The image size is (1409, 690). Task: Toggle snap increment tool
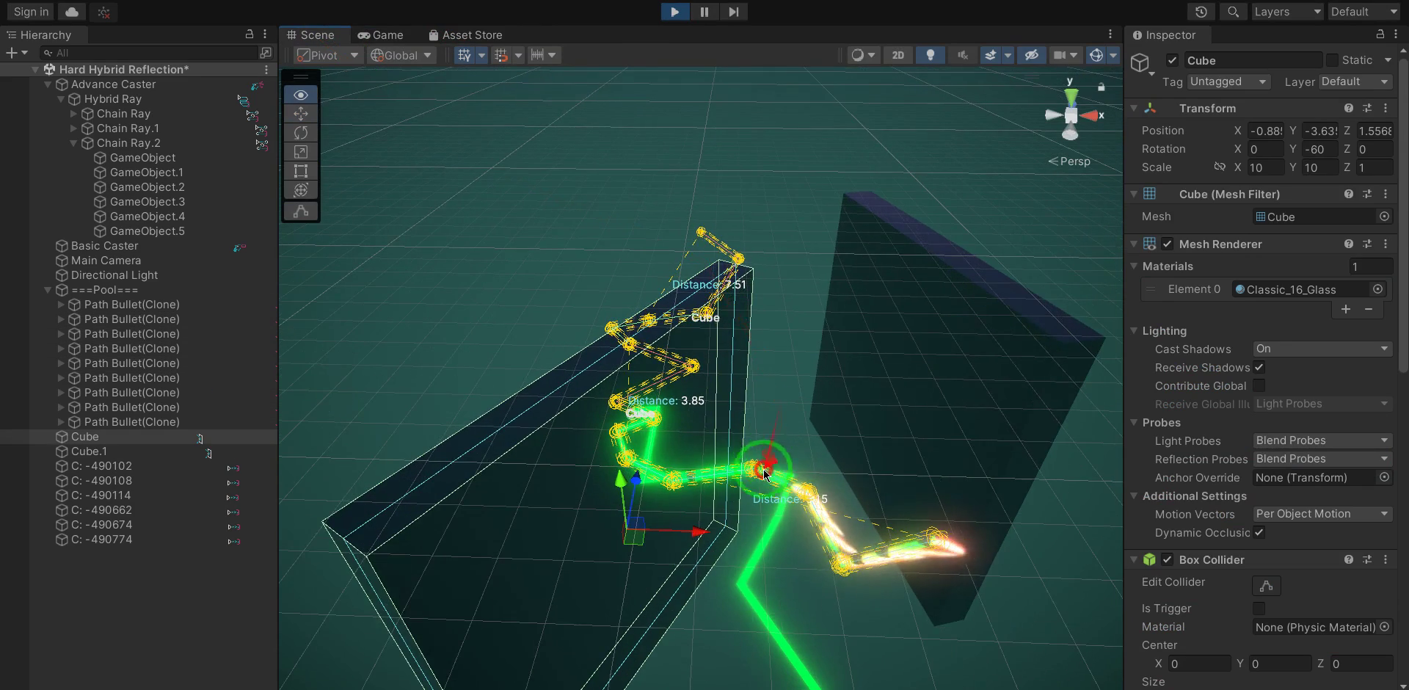501,55
